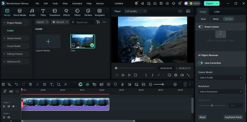Open the File menu
247x122 pixels.
coord(37,3)
